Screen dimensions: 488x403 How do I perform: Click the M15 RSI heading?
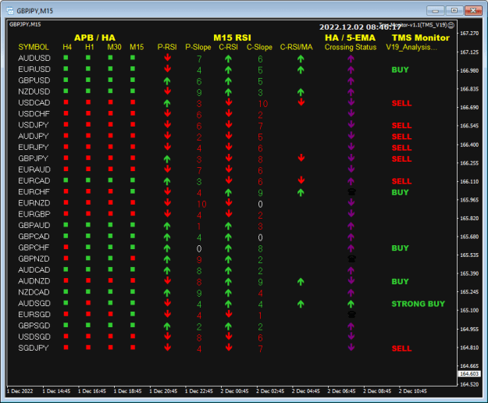pos(232,37)
